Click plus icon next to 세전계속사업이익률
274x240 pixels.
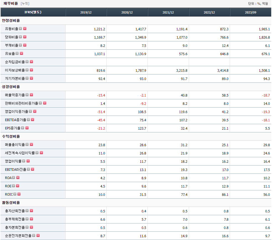[x=42, y=153]
